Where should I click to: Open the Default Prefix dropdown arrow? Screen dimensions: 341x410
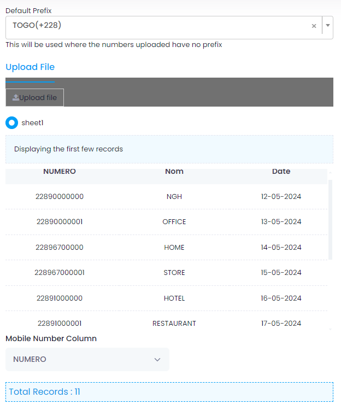click(327, 26)
